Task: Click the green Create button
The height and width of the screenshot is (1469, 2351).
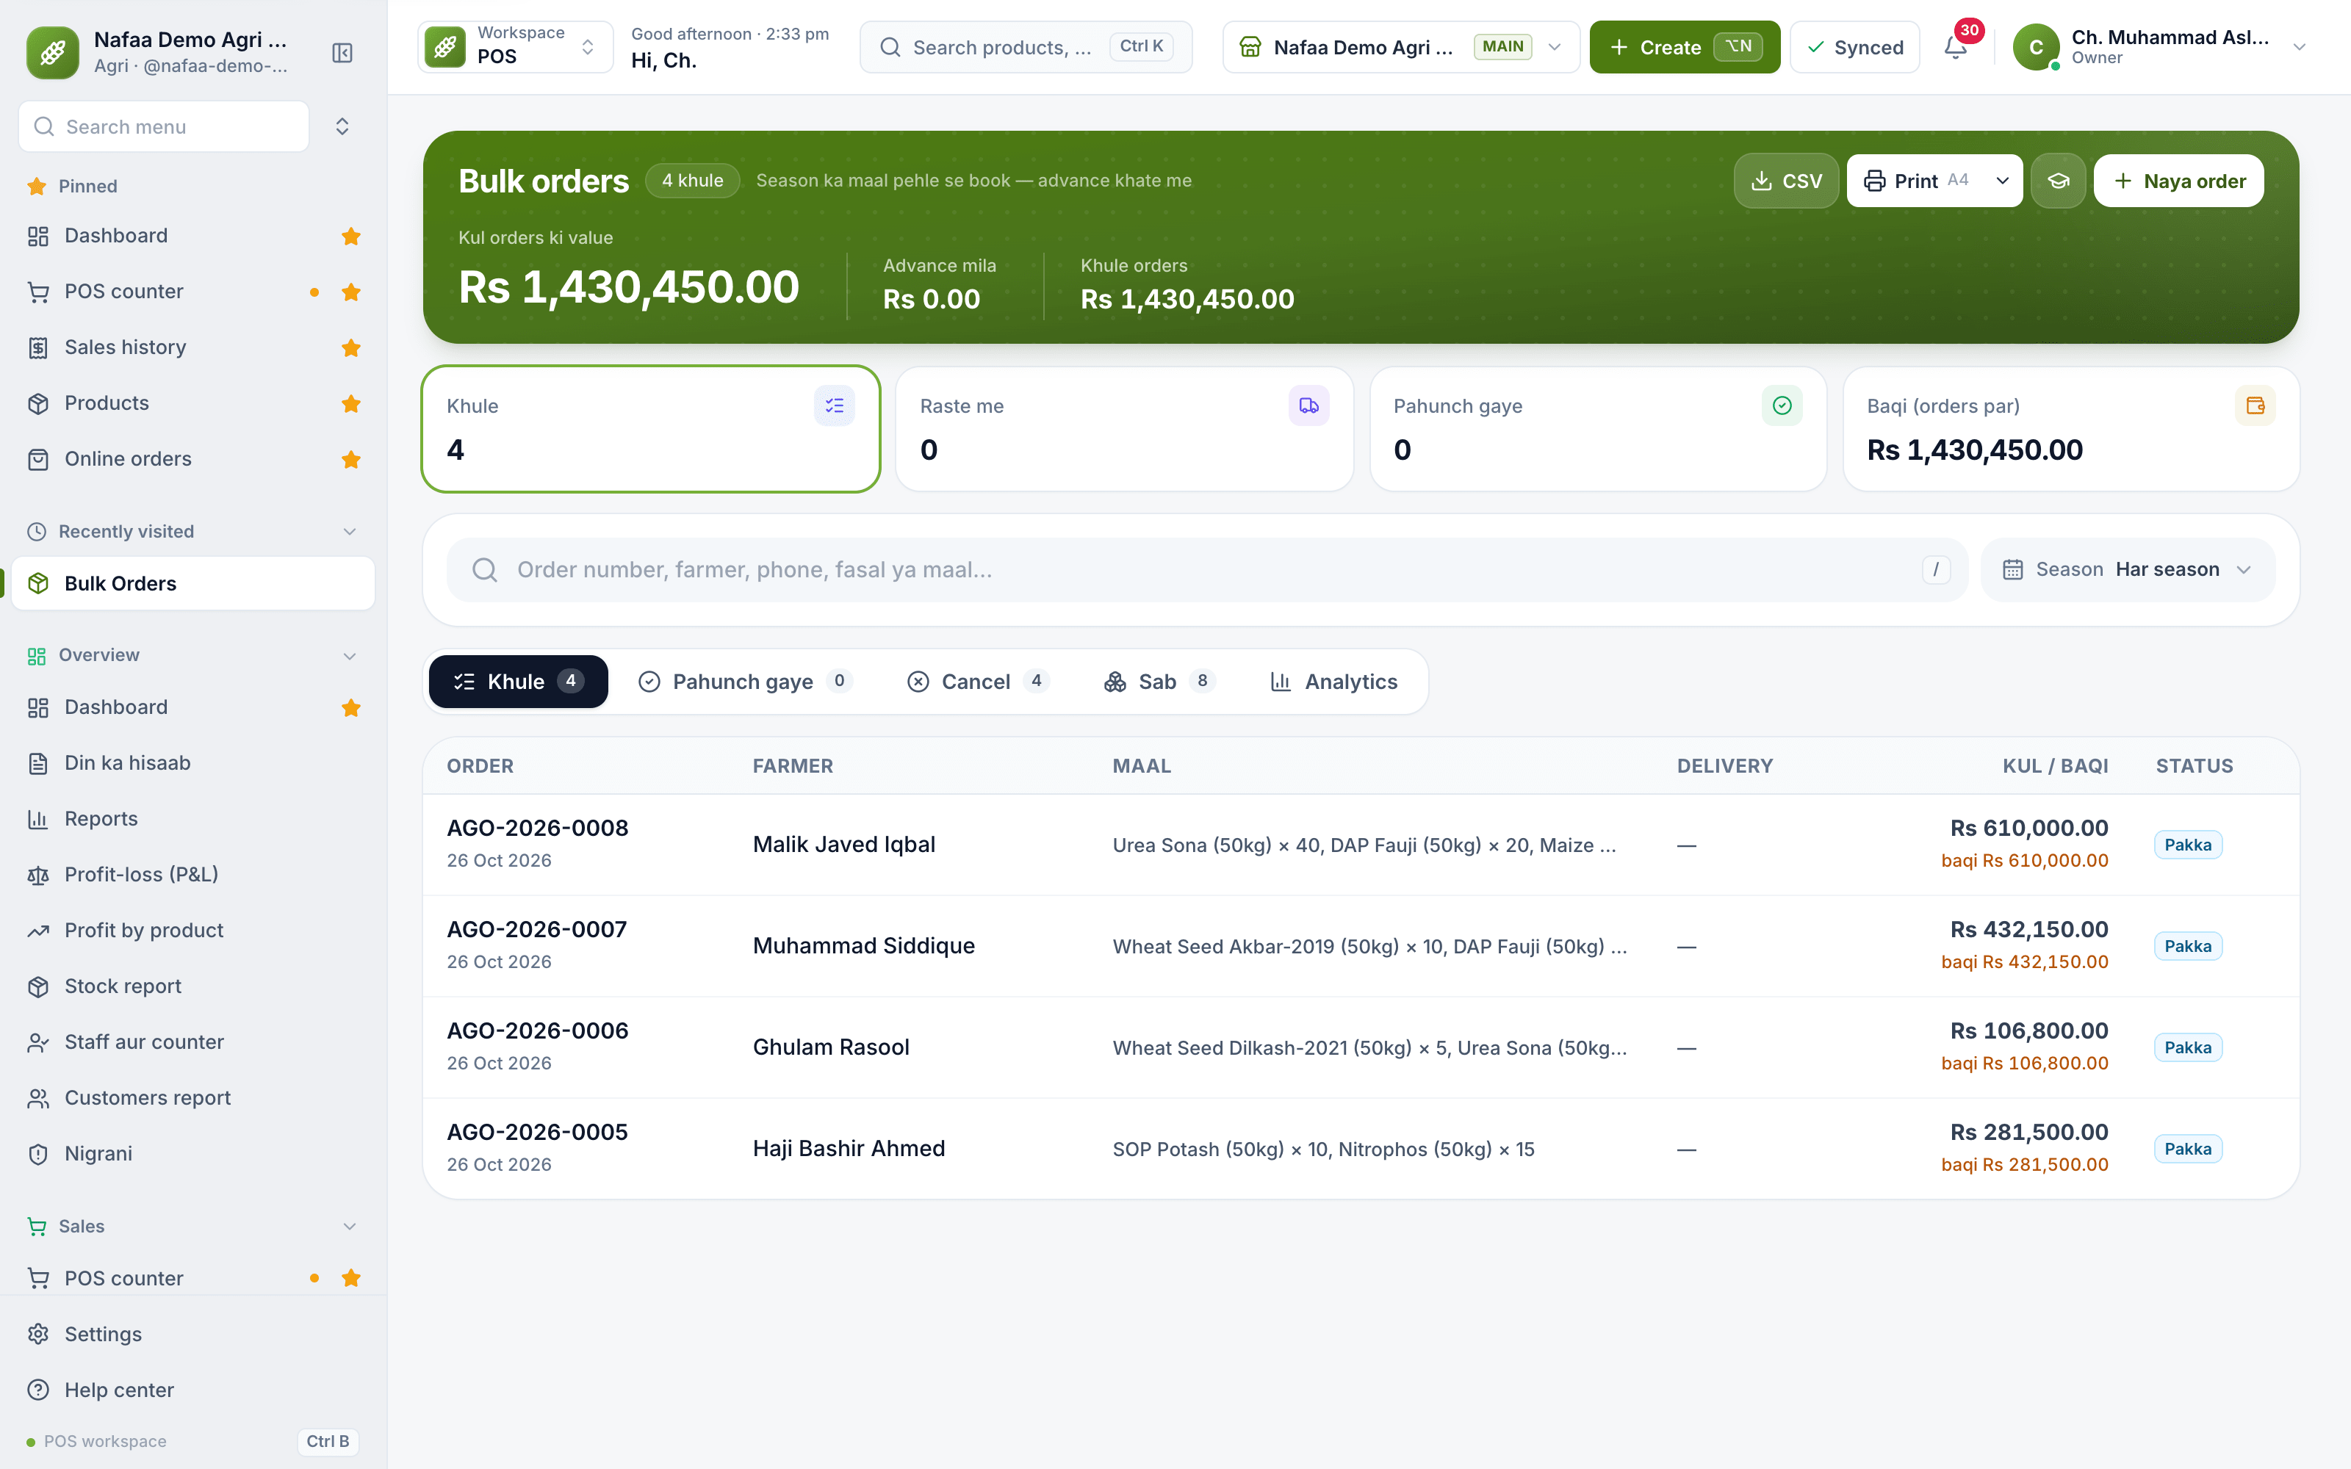Action: click(1685, 46)
